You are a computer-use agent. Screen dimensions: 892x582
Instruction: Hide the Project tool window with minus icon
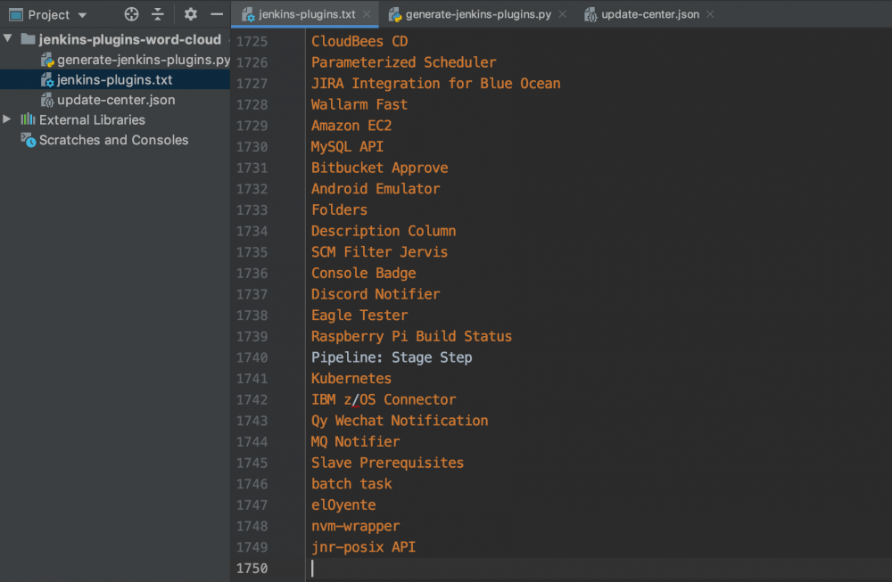pos(216,14)
